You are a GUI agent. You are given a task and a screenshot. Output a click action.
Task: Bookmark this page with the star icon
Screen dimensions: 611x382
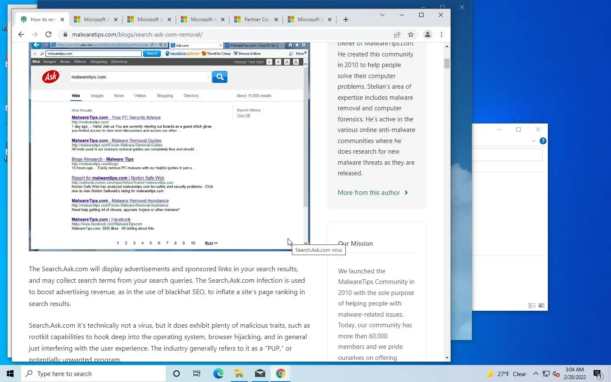tap(411, 34)
